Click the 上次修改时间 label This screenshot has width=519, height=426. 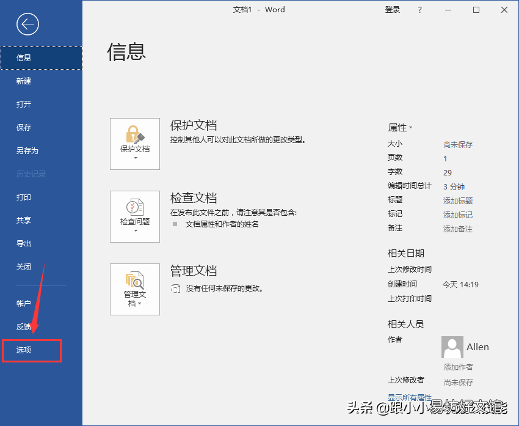click(x=410, y=270)
